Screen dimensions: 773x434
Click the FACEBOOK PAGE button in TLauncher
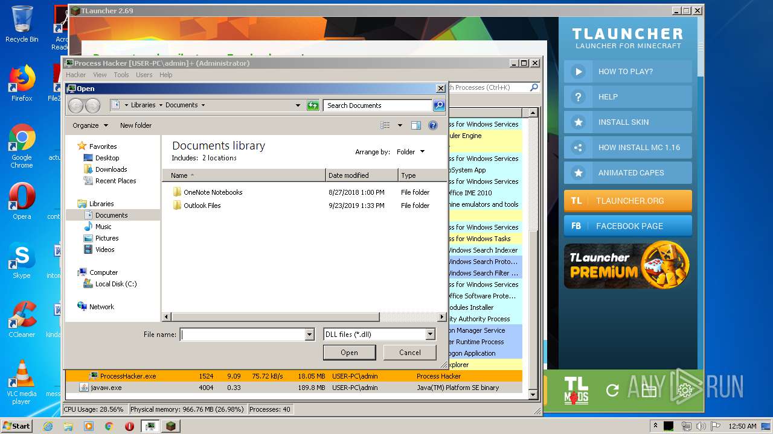pos(628,226)
